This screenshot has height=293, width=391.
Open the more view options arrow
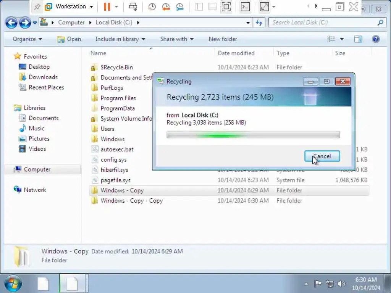pyautogui.click(x=342, y=39)
